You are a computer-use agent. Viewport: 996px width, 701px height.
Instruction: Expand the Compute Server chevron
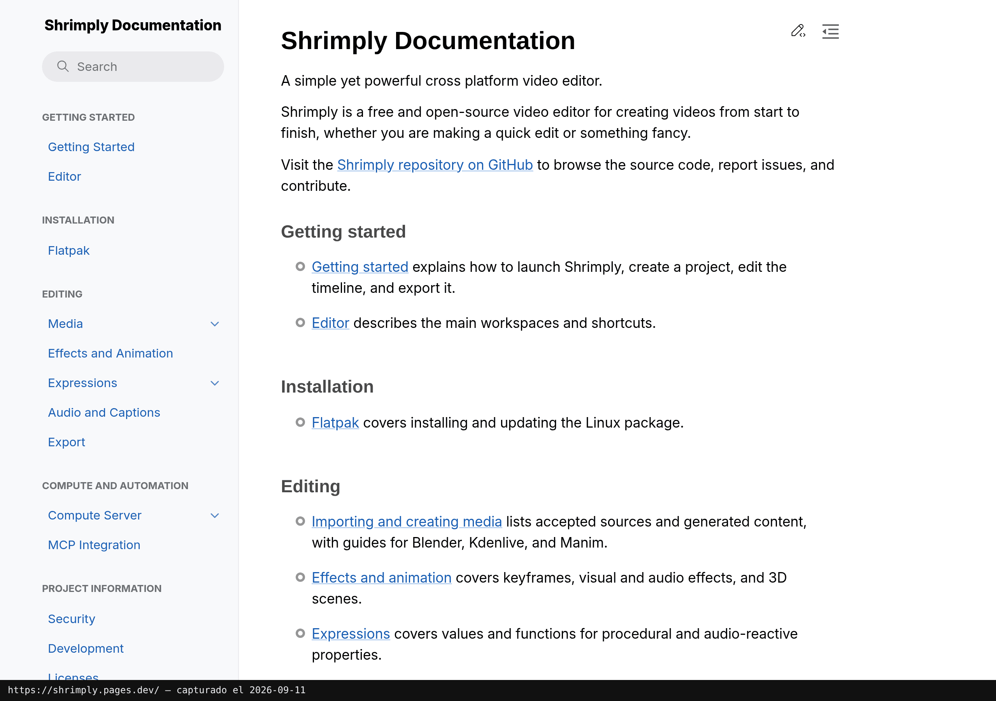pos(215,516)
